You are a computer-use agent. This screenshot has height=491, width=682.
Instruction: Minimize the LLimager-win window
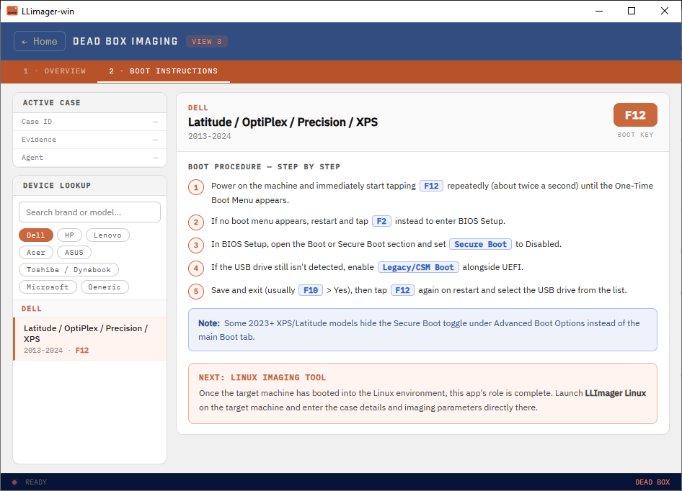coord(599,11)
